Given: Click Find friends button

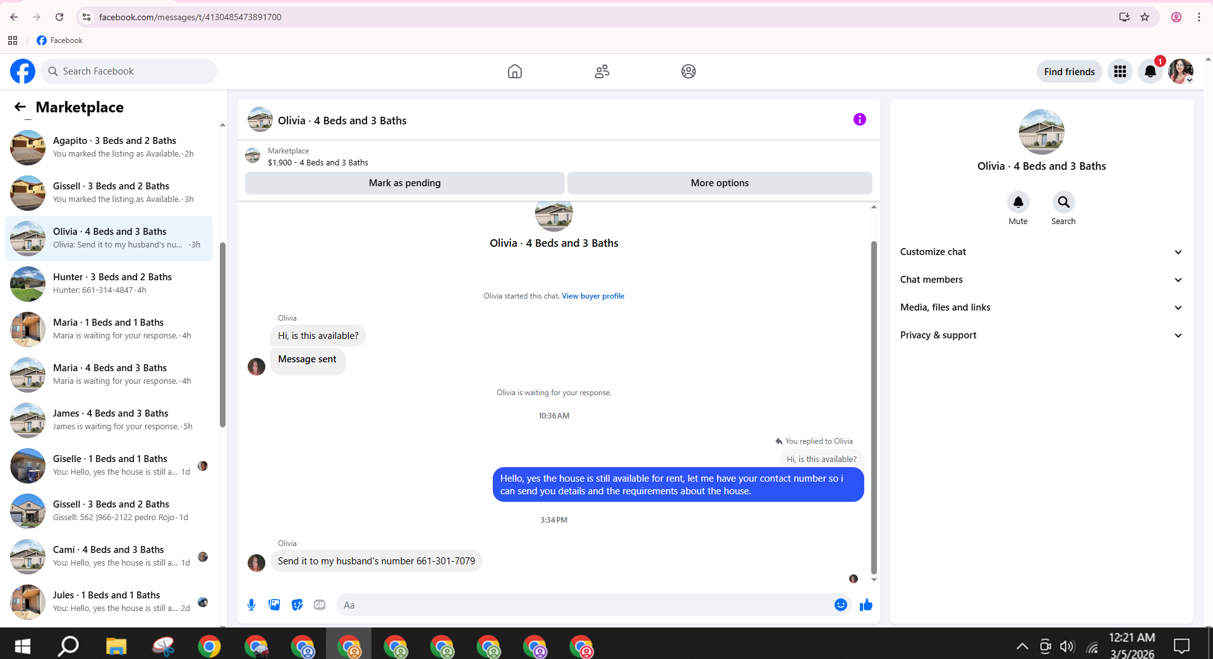Looking at the screenshot, I should click(x=1069, y=71).
